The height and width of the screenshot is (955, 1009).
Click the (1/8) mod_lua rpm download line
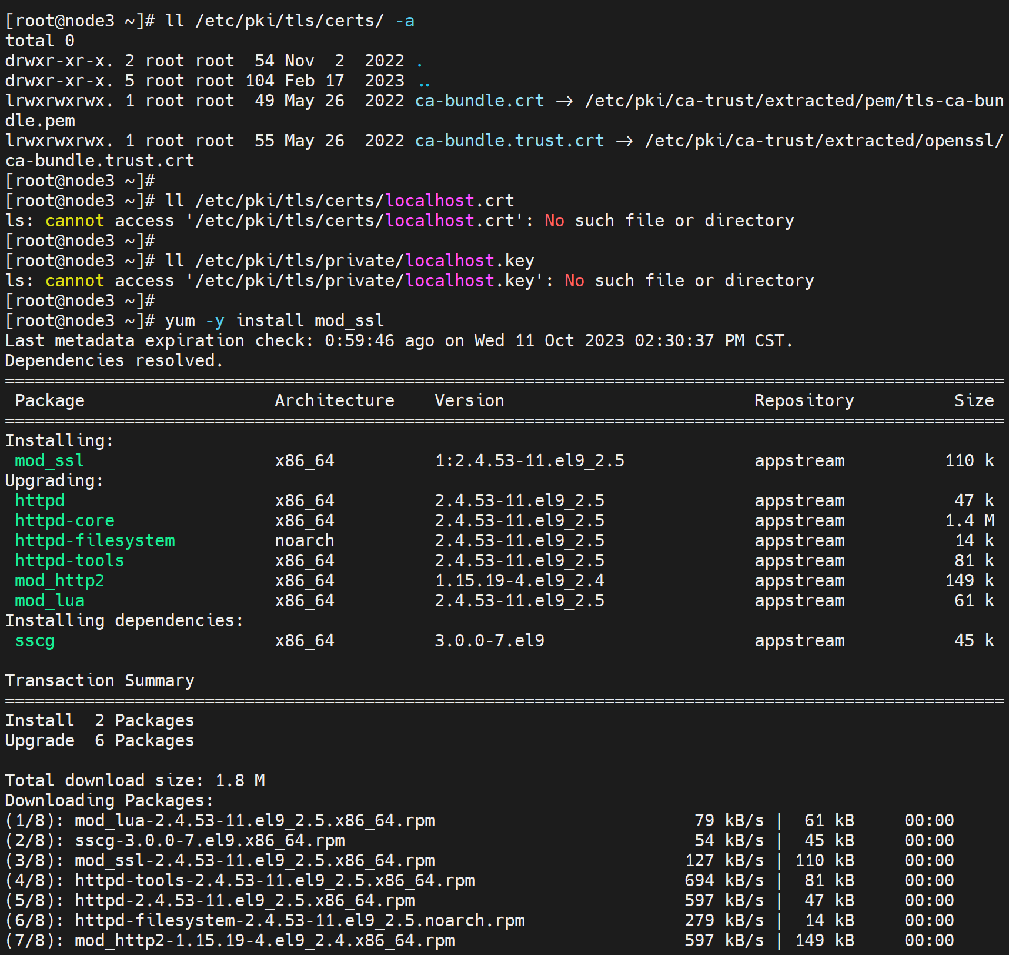(220, 820)
